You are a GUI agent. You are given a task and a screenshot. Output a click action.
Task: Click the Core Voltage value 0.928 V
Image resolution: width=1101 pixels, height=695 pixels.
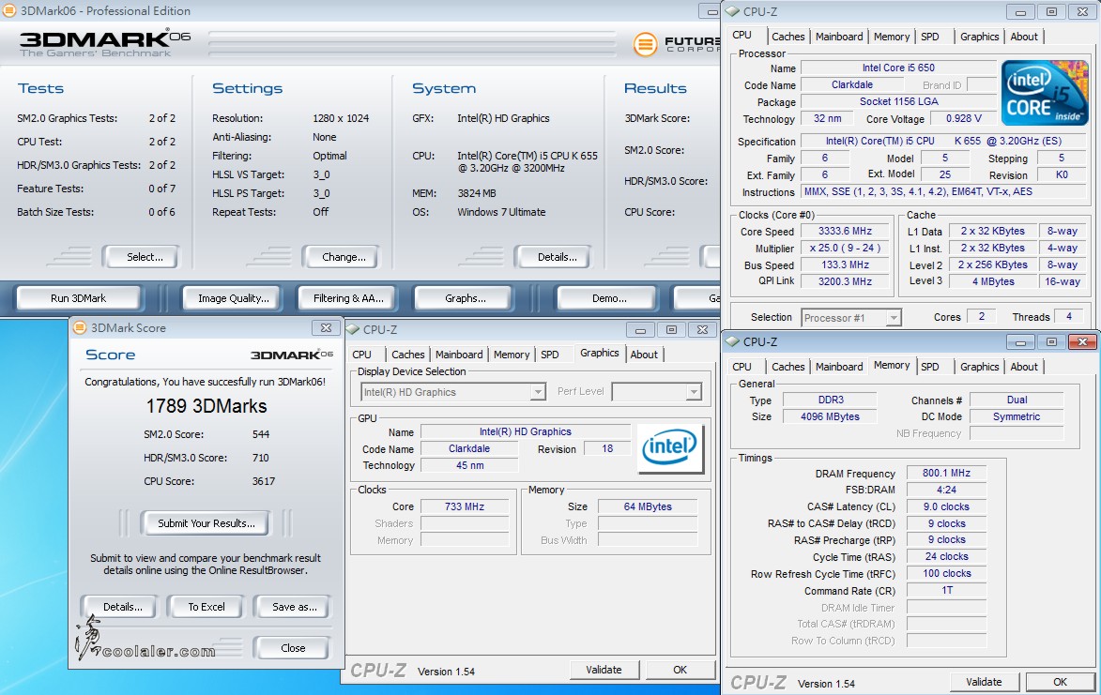coord(963,118)
